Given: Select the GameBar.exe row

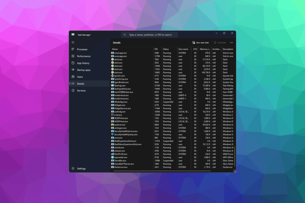Looking at the screenshot, I should [172, 161].
